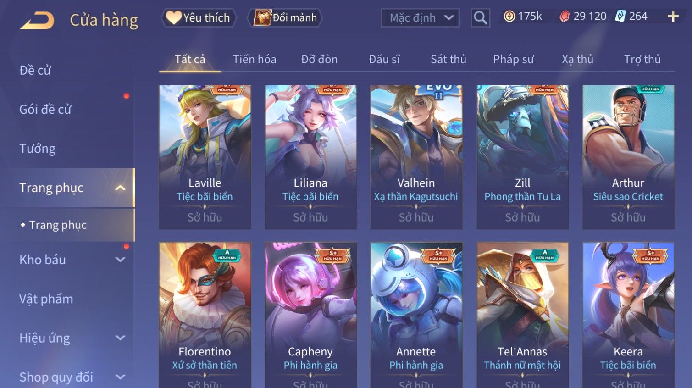
Task: Click the plus icon to add currency
Action: 673,17
